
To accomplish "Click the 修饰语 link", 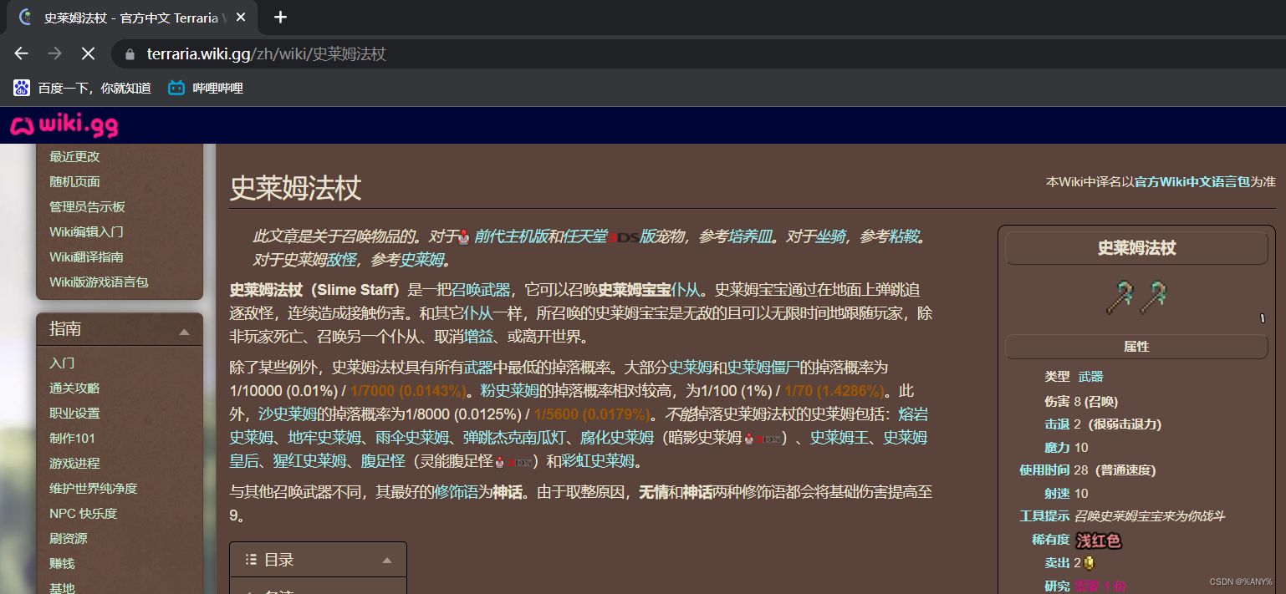I will 456,492.
